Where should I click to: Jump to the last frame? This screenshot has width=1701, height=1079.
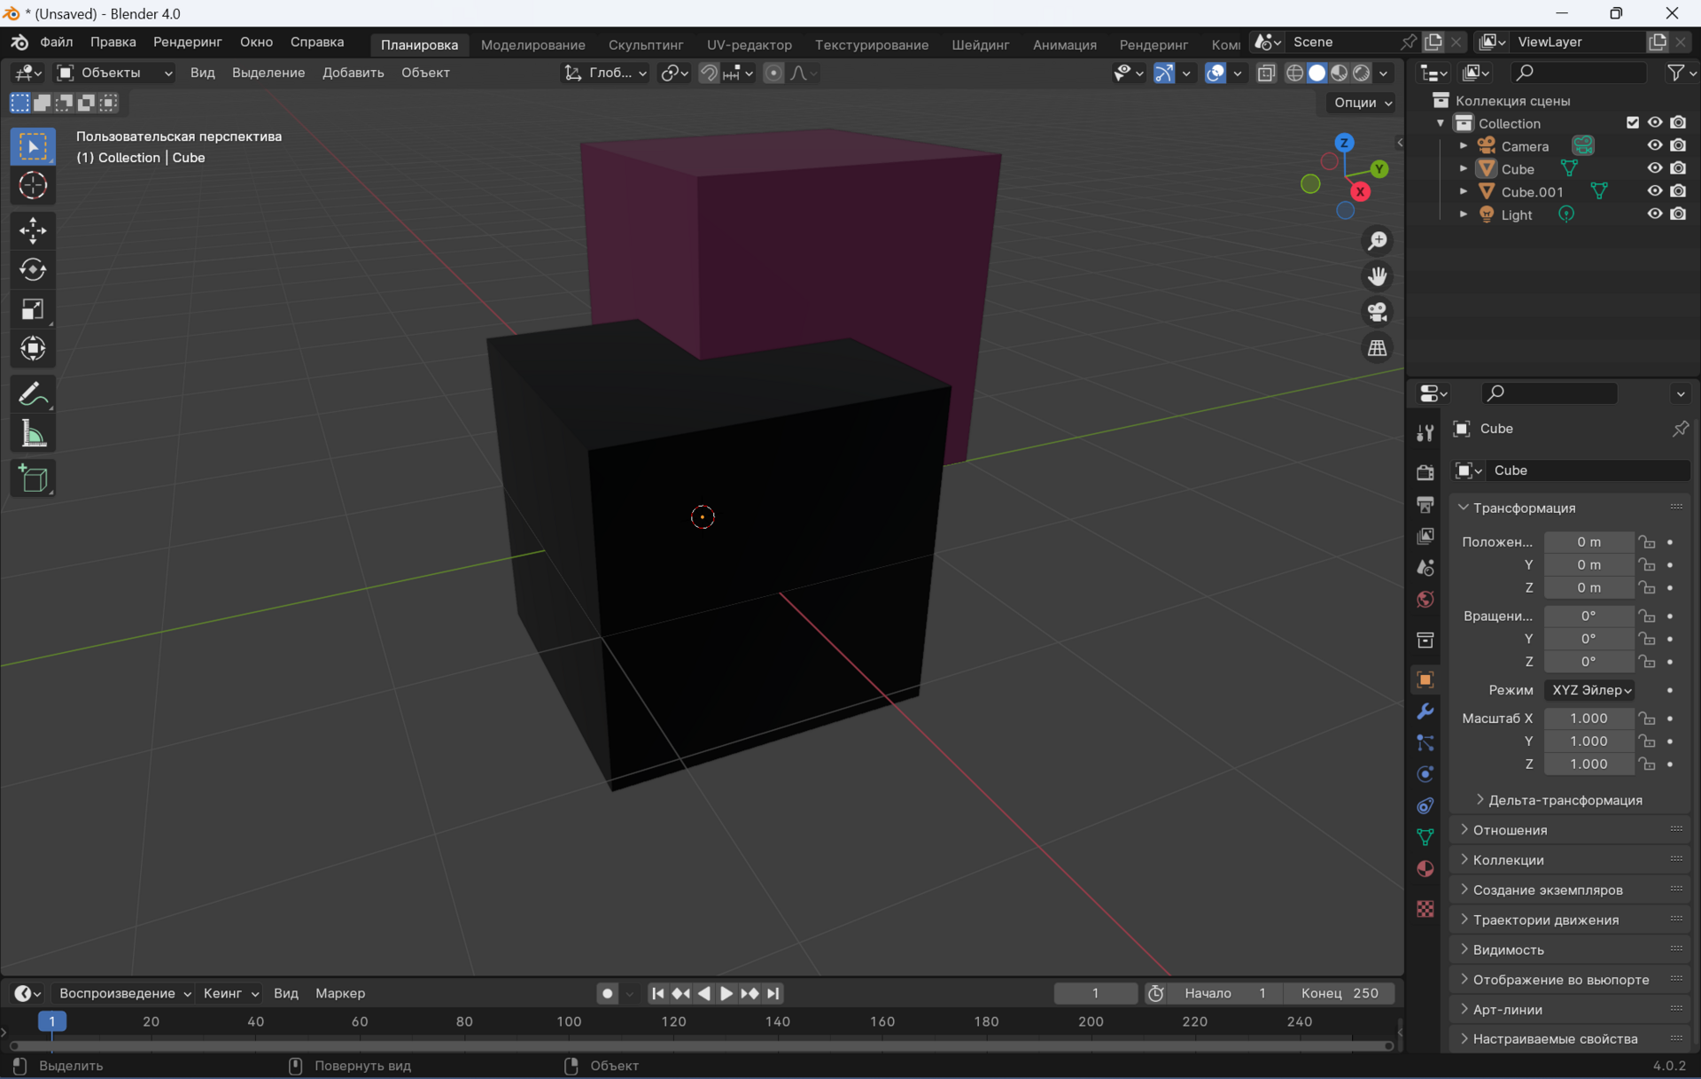pyautogui.click(x=773, y=993)
